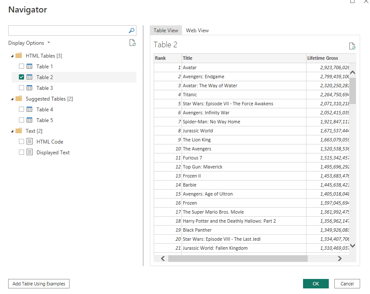The image size is (370, 294).
Task: Select the HTML Code tree item label
Action: coord(50,142)
